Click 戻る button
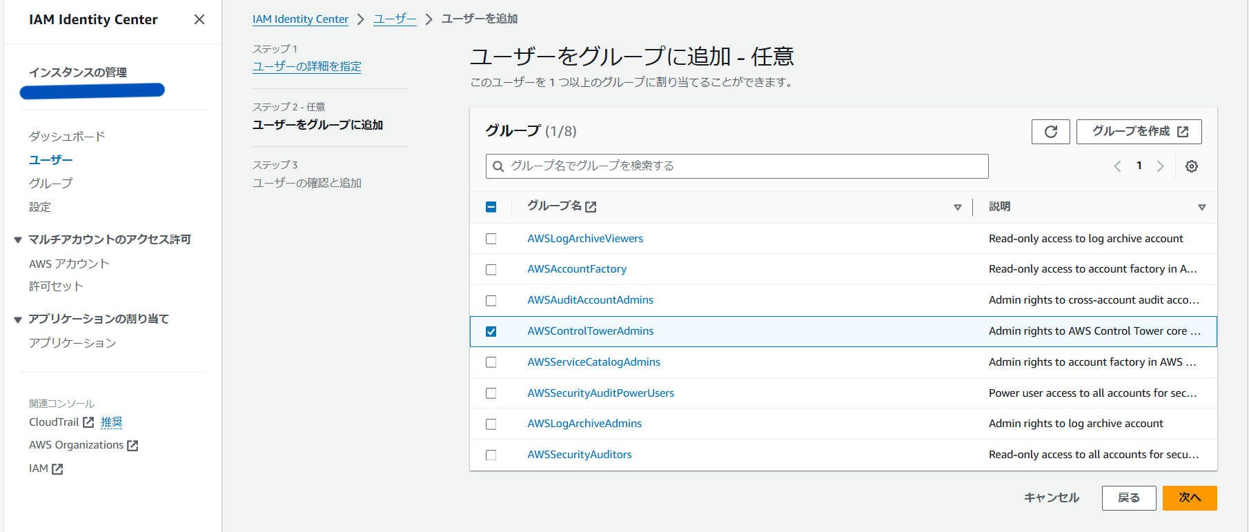Screen dimensions: 1249x532 point(1129,498)
